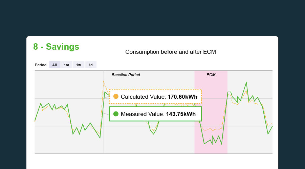Click the orange Calculated Value dot icon

point(116,97)
